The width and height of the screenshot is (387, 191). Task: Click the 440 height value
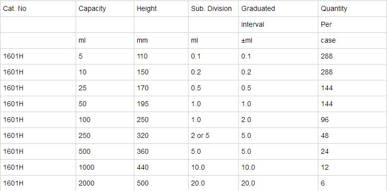coord(143,167)
